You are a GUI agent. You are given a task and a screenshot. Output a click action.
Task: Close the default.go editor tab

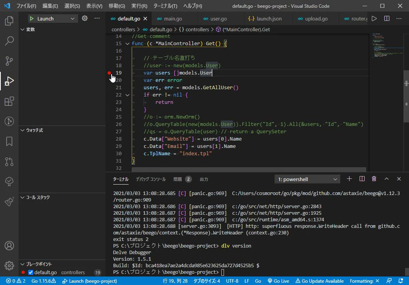145,19
